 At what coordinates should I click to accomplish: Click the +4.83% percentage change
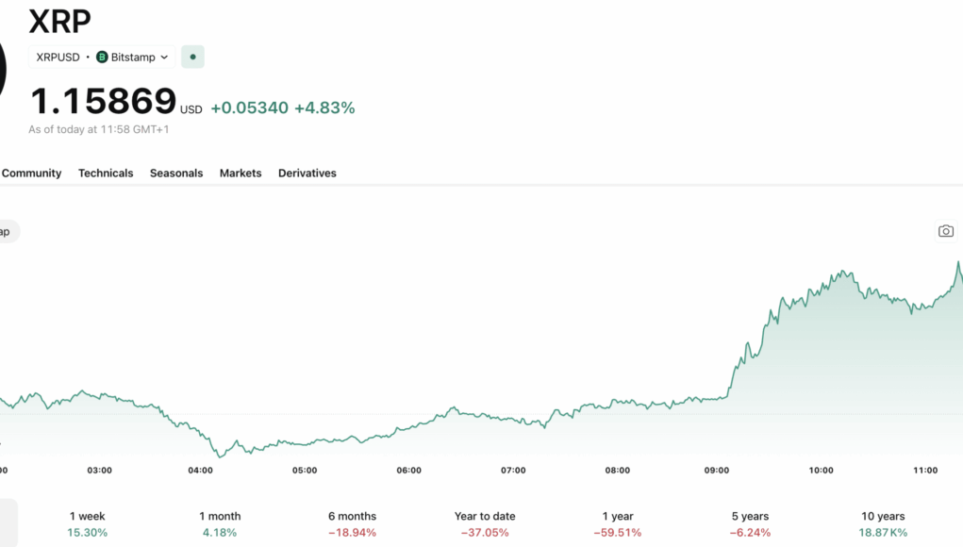tap(324, 108)
